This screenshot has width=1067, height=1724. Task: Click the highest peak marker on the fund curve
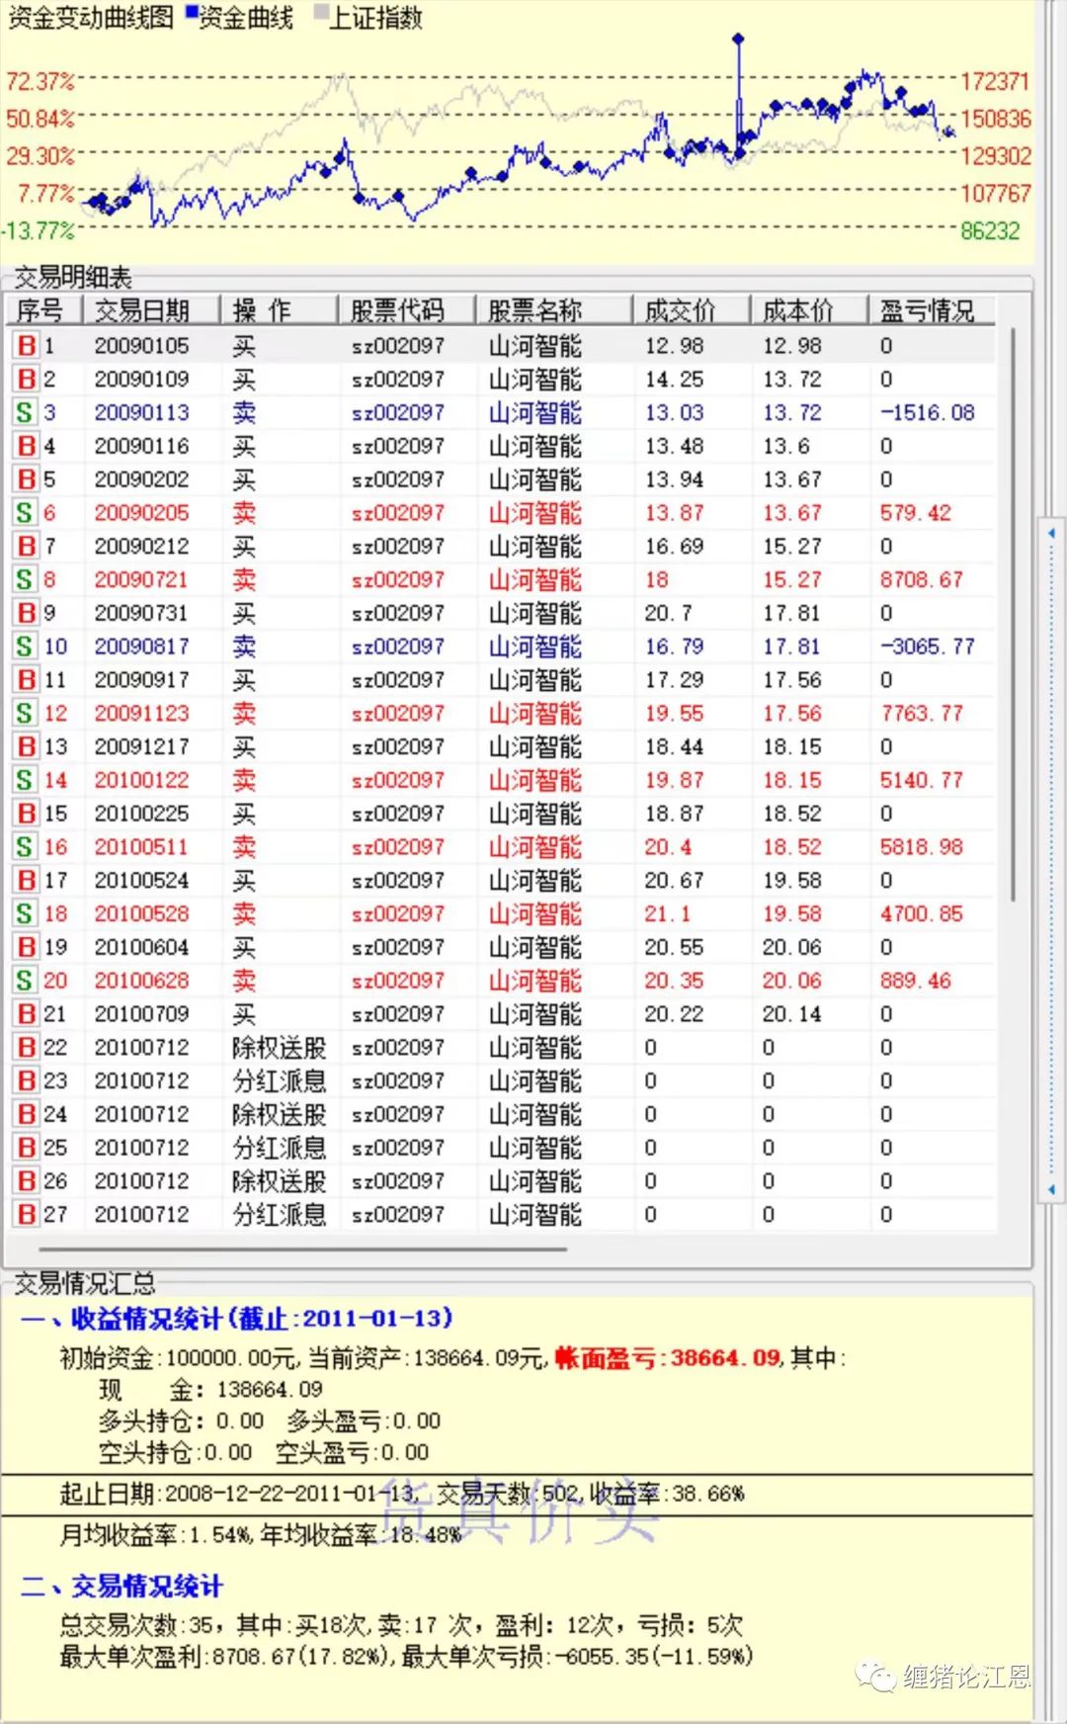[738, 40]
